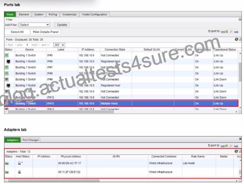Click the Update button
Screen dimensions: 244x184
(62, 25)
